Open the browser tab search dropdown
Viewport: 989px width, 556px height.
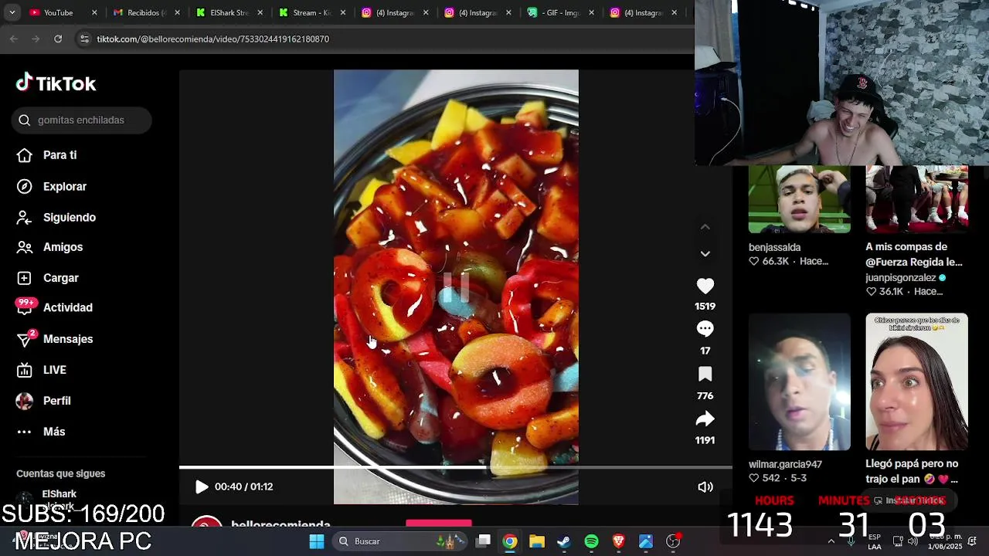[12, 12]
